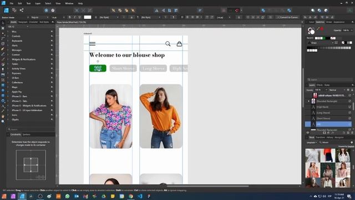Expand the Rounded Rectangle group layer
Screen dimensions: 355x200
pos(309,101)
